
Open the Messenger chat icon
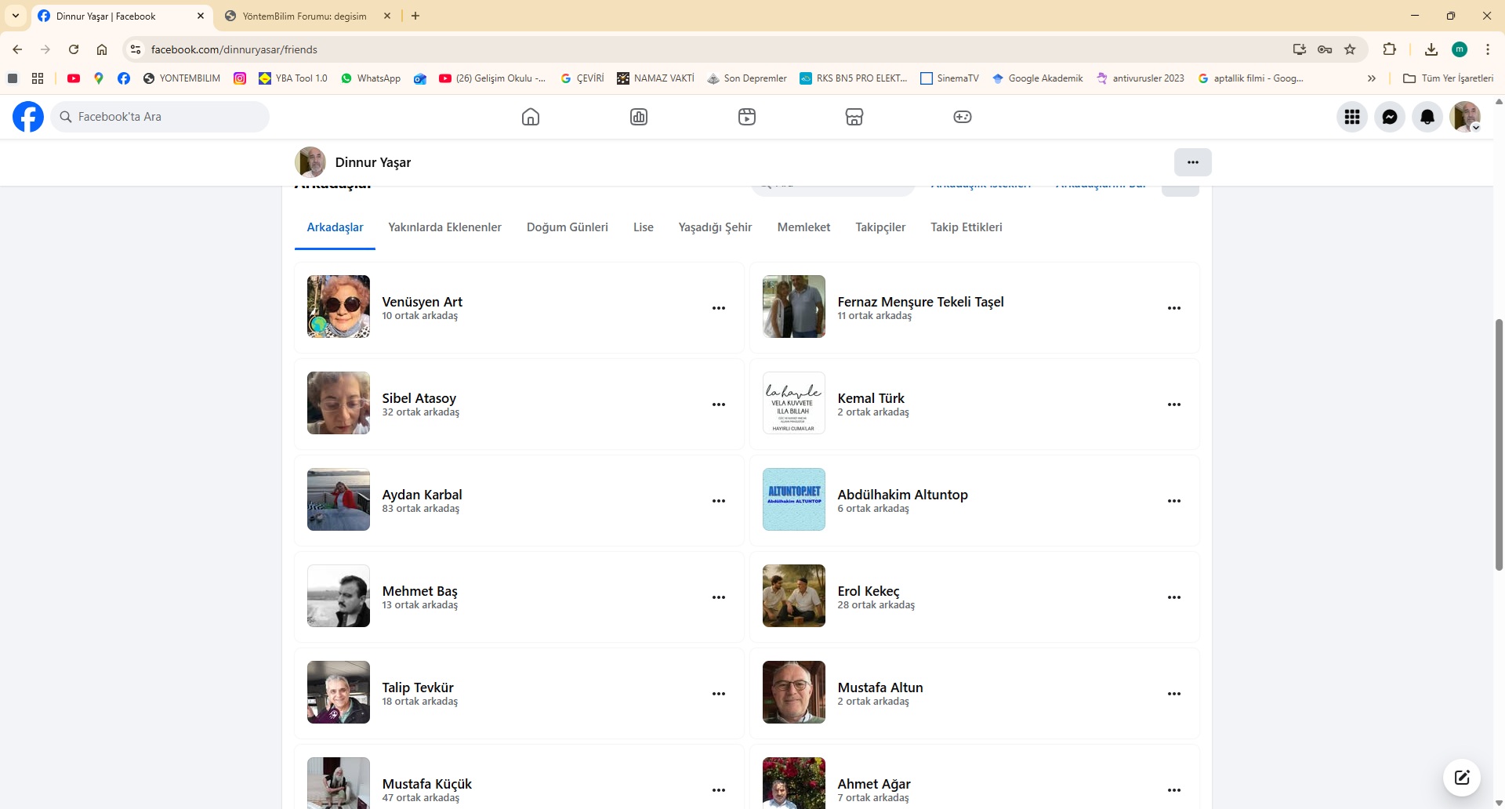1389,117
